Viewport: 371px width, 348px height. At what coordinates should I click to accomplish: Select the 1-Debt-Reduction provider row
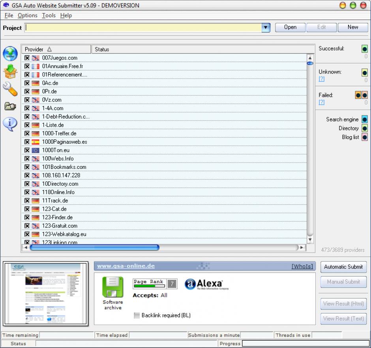[x=164, y=117]
